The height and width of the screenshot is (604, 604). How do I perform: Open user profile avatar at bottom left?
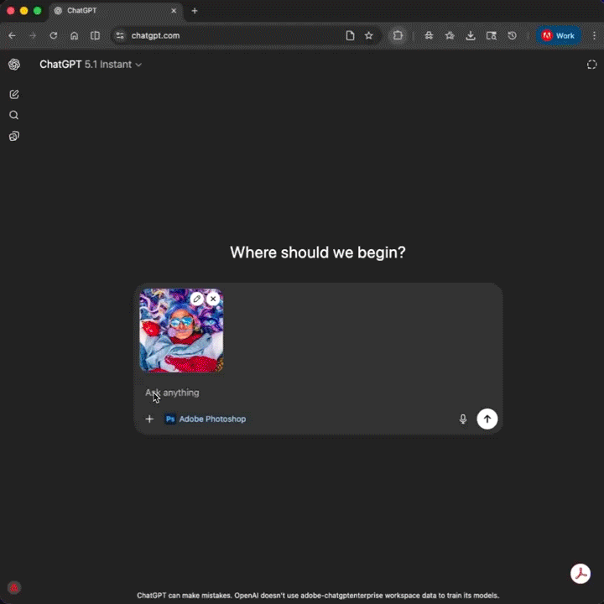point(14,587)
